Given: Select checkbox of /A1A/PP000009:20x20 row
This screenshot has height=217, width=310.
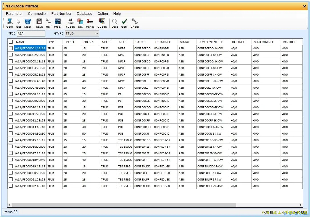Looking at the screenshot, I should pyautogui.click(x=11, y=101).
